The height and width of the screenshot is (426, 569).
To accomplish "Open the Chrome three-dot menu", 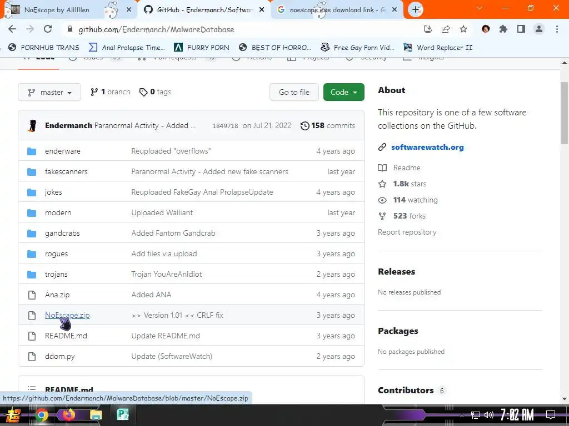I will [x=557, y=29].
